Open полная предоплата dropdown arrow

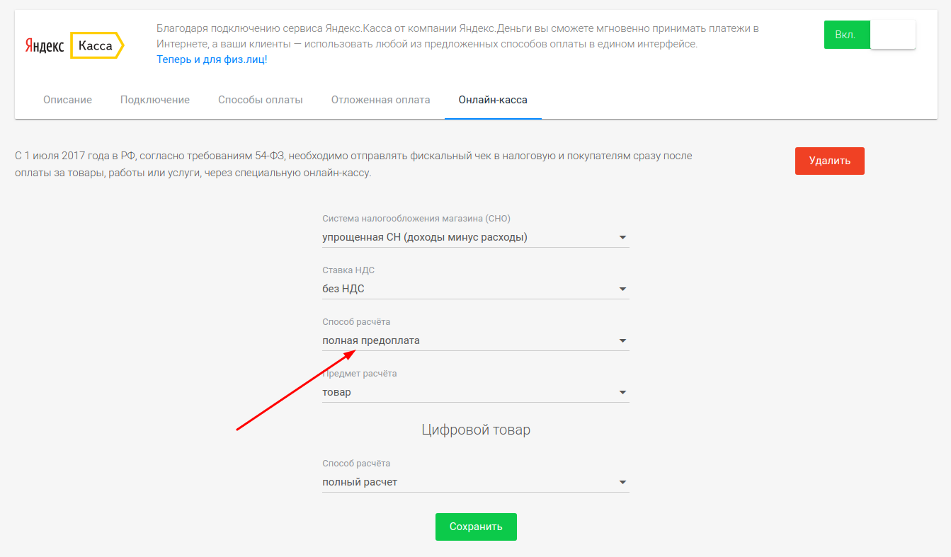coord(622,341)
